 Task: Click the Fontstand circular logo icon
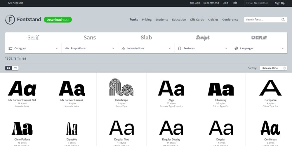tap(10, 20)
